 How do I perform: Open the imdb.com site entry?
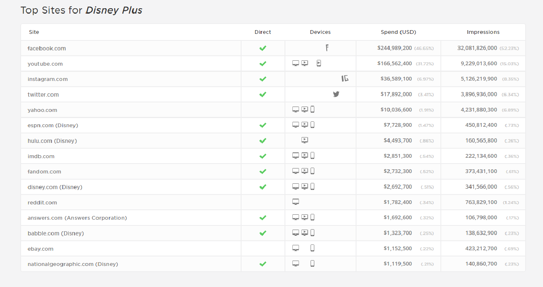(x=41, y=156)
